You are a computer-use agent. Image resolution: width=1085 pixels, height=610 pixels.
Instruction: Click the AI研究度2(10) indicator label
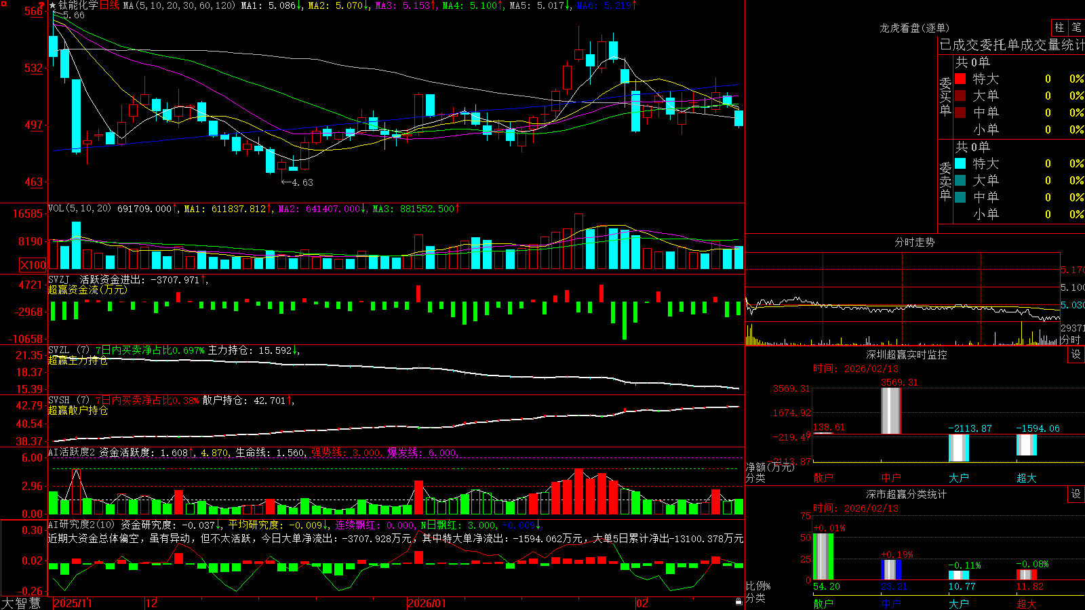click(81, 525)
